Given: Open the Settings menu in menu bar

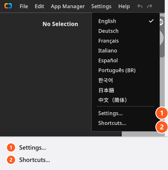Looking at the screenshot, I should pos(102,6).
